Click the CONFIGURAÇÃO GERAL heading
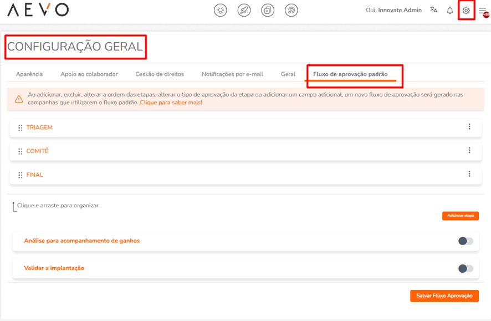The height and width of the screenshot is (321, 491). pyautogui.click(x=75, y=47)
